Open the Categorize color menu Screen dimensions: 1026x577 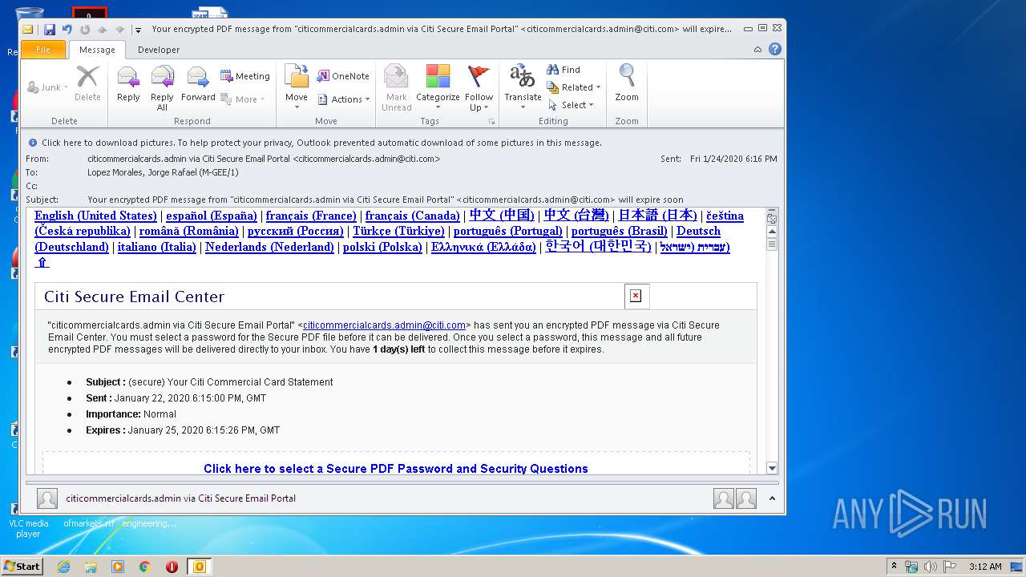[x=438, y=87]
